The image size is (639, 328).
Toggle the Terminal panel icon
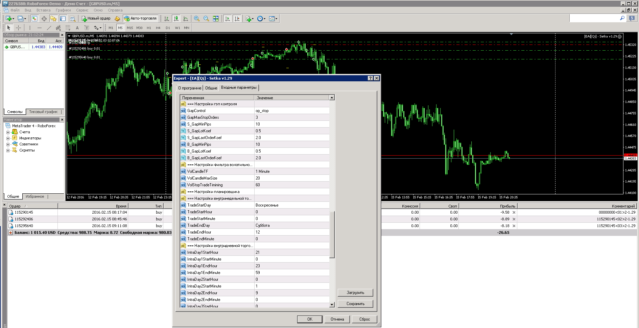point(63,19)
